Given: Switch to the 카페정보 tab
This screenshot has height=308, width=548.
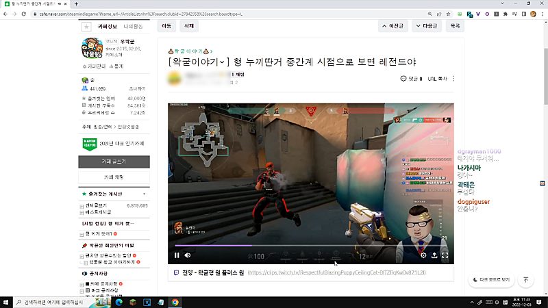Looking at the screenshot, I should coord(108,27).
